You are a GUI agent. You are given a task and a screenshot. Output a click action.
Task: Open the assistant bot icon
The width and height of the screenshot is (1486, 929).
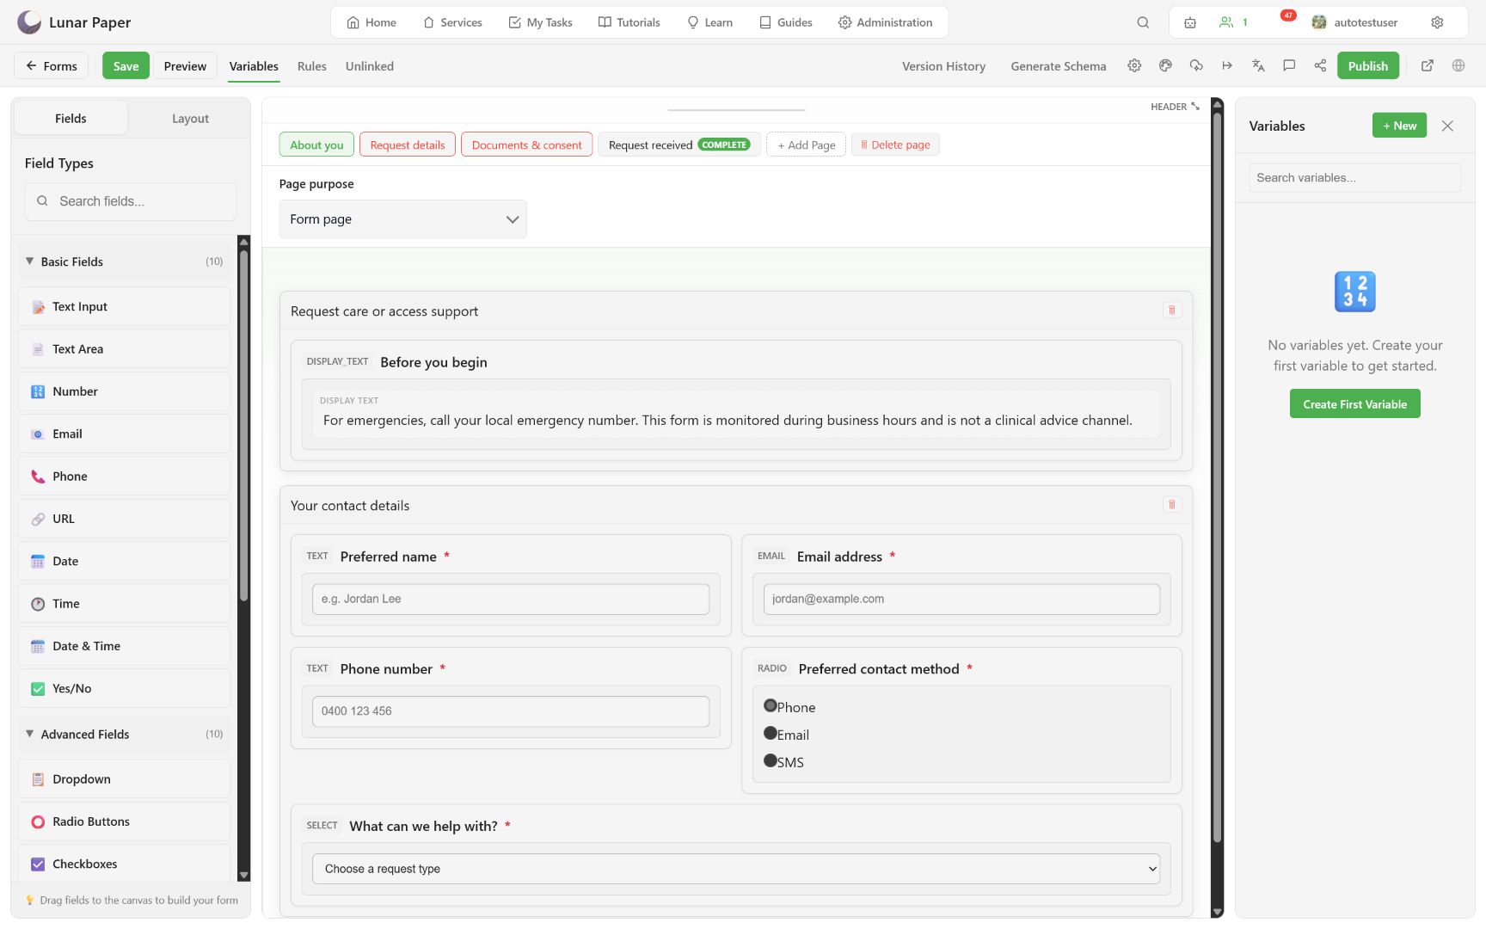(x=1190, y=22)
